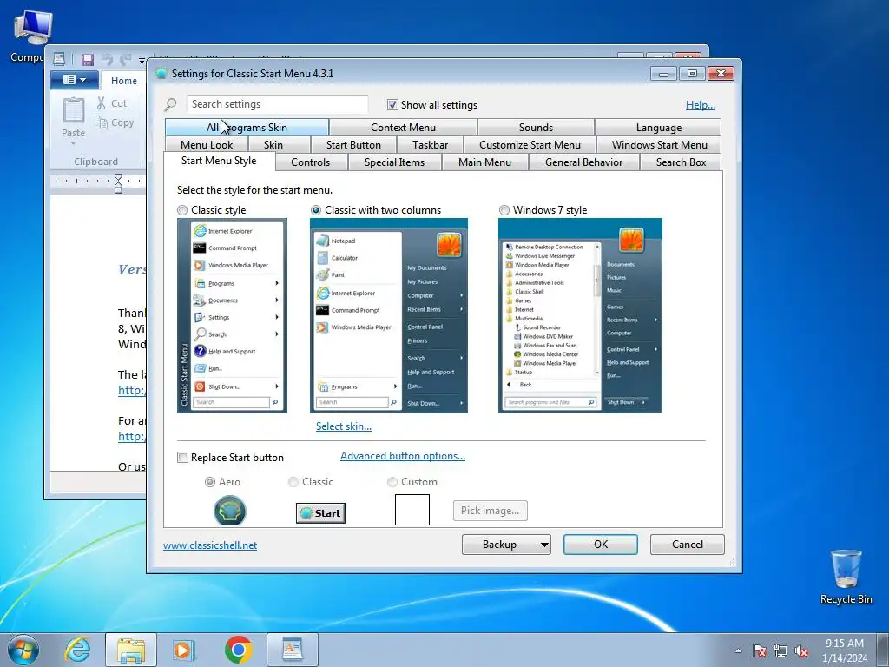The image size is (889, 667).
Task: Click the Undo icon in WordPad toolbar
Action: click(107, 59)
